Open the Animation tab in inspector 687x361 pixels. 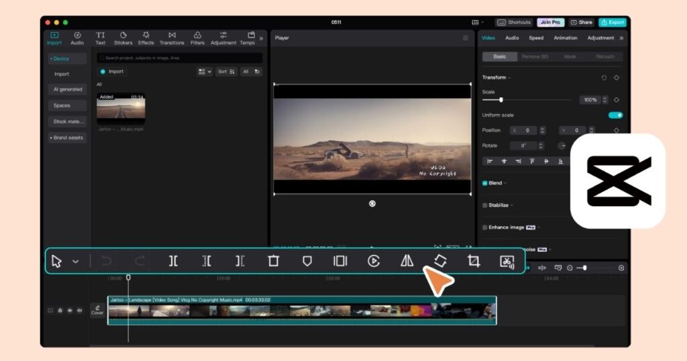(566, 38)
